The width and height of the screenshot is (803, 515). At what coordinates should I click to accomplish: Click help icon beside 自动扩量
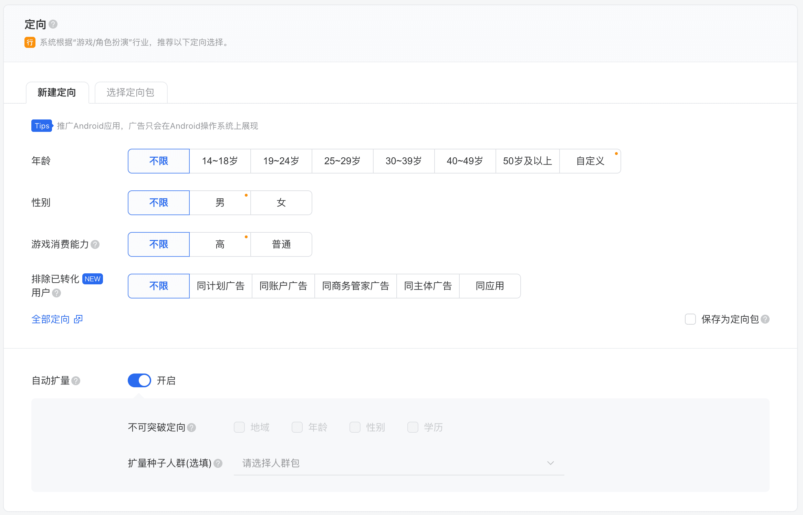[x=76, y=381]
